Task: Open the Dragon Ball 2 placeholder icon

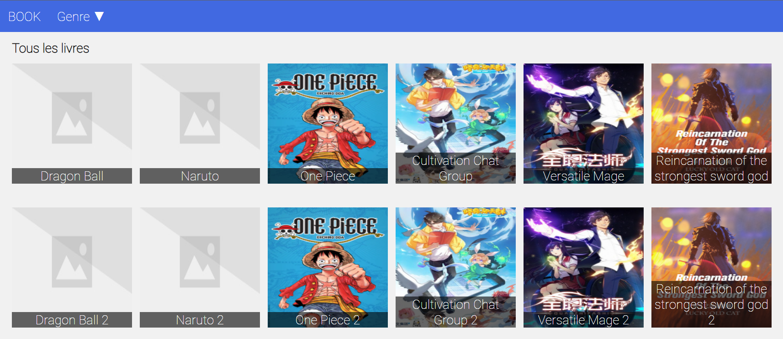Action: click(72, 262)
